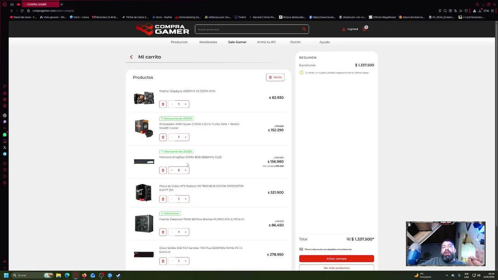This screenshot has height=280, width=498.
Task: Open the Saturn Bomberman bookmark
Action: point(412,17)
